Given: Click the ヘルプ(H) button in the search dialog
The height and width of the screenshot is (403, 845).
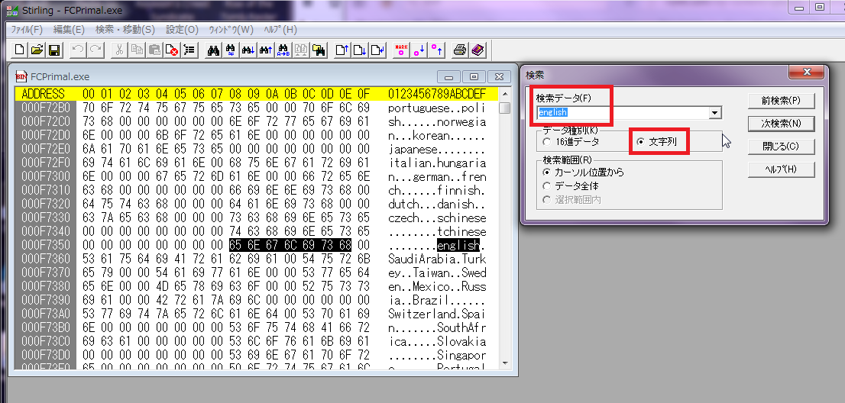Looking at the screenshot, I should pos(781,169).
